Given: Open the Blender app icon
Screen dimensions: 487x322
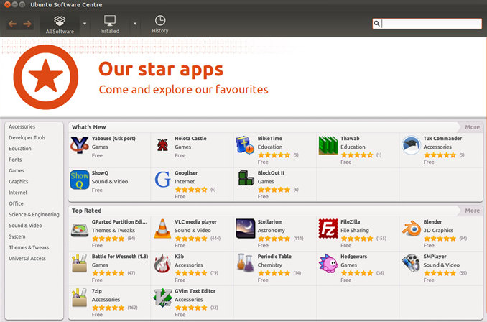Looking at the screenshot, I should click(x=411, y=229).
